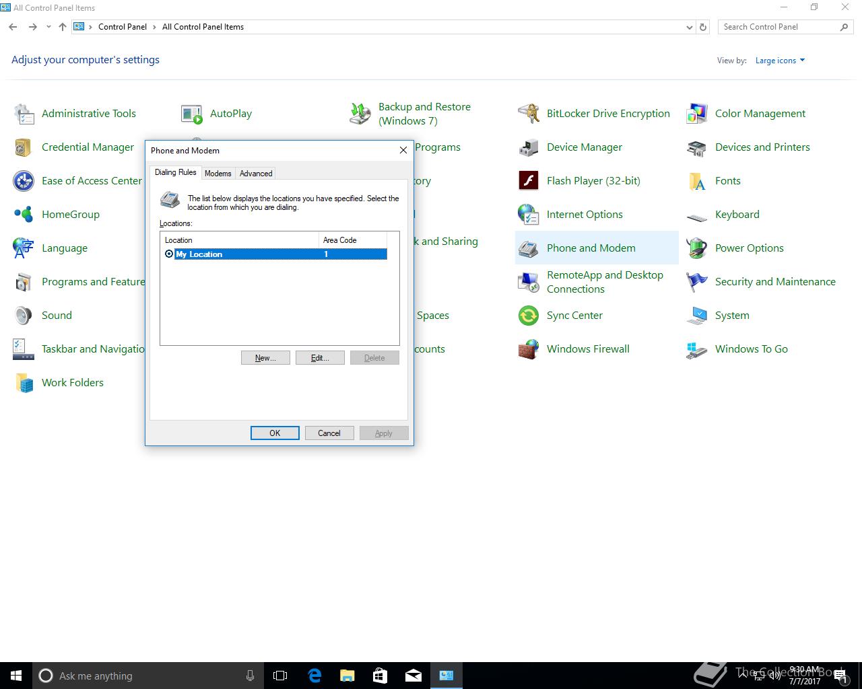Viewport: 862px width, 689px height.
Task: Expand the recent locations arrow
Action: pyautogui.click(x=48, y=28)
